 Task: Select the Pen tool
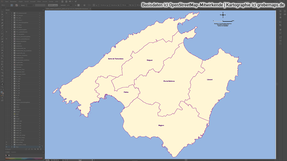coord(2,23)
